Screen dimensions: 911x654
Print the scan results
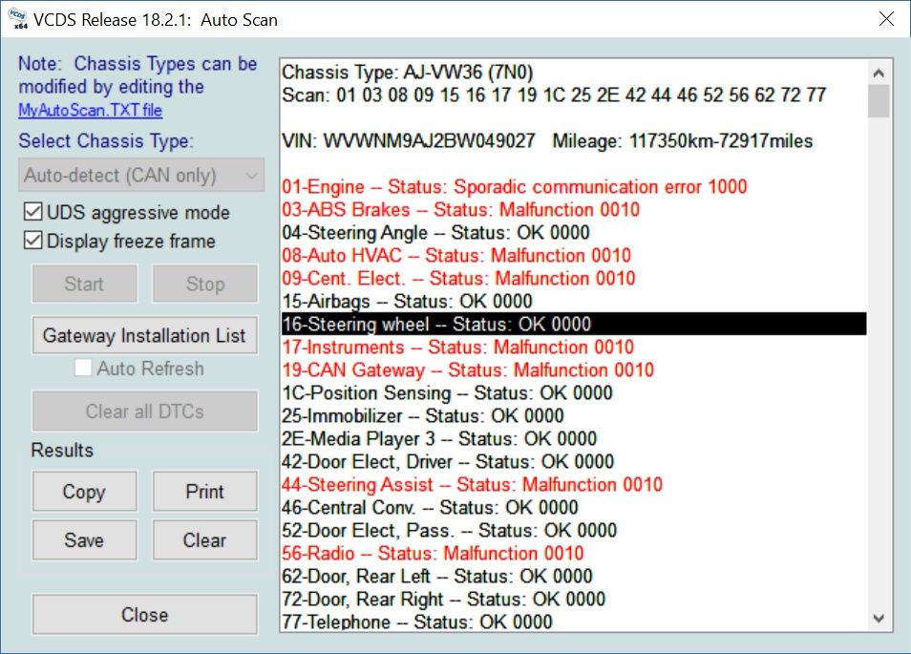point(205,492)
